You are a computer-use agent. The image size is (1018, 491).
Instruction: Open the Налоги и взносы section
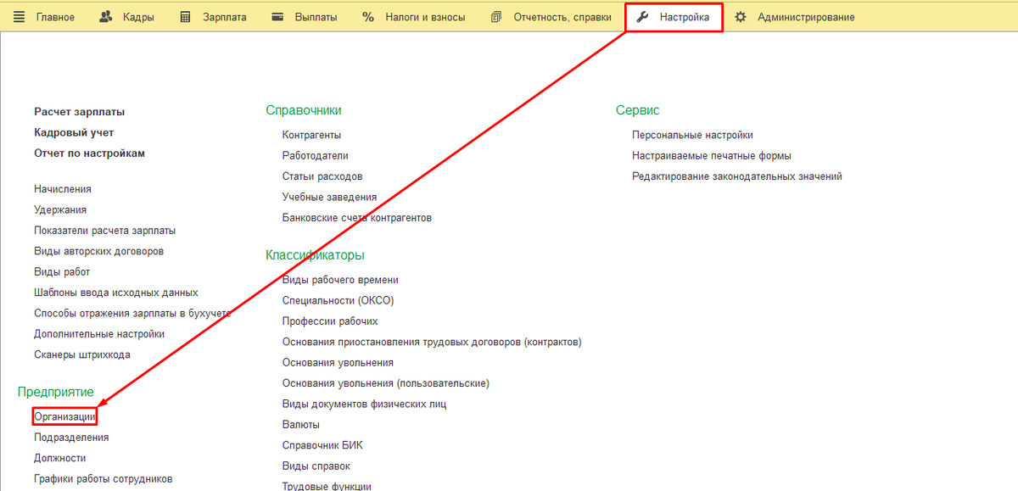click(x=425, y=17)
